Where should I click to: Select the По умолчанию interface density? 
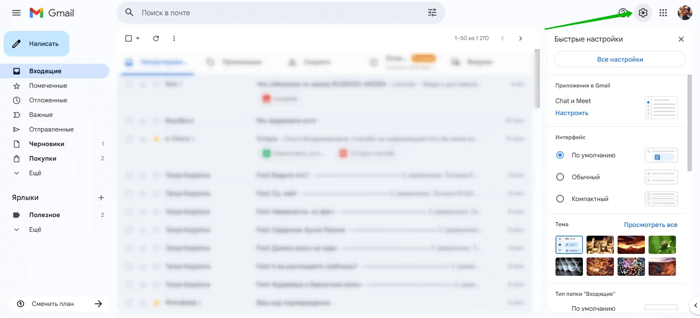(560, 155)
